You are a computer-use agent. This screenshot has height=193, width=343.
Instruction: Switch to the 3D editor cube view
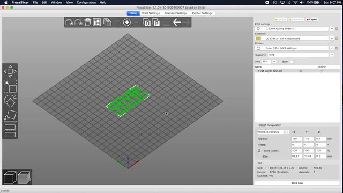pyautogui.click(x=10, y=177)
